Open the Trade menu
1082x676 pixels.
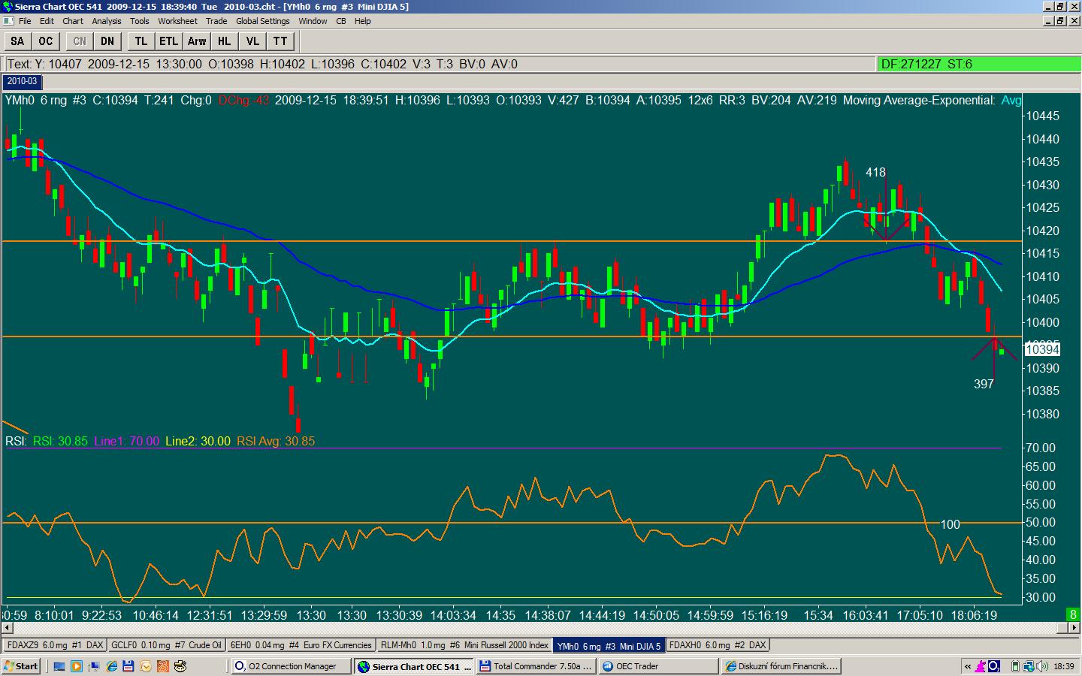coord(216,21)
